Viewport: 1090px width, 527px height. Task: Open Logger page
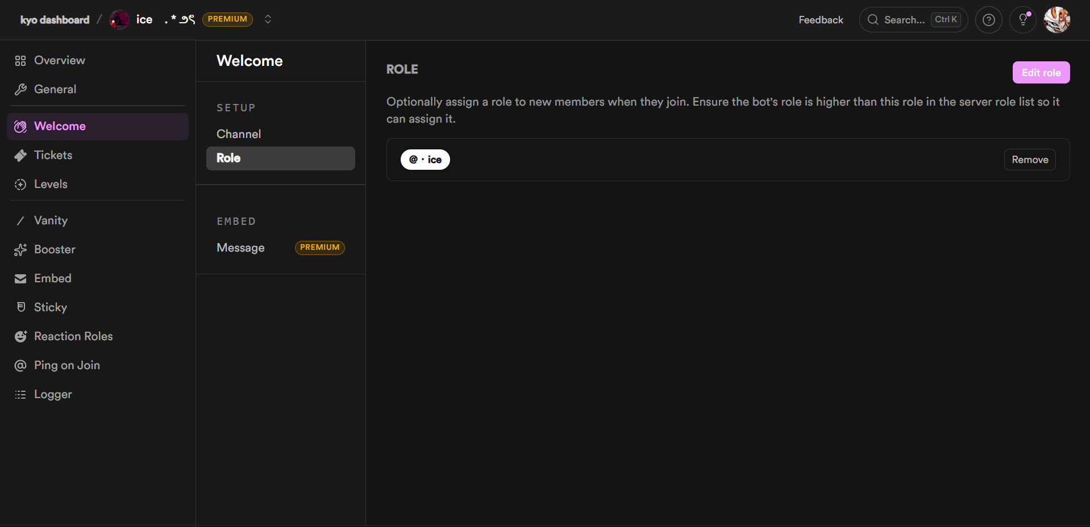[x=98, y=394]
